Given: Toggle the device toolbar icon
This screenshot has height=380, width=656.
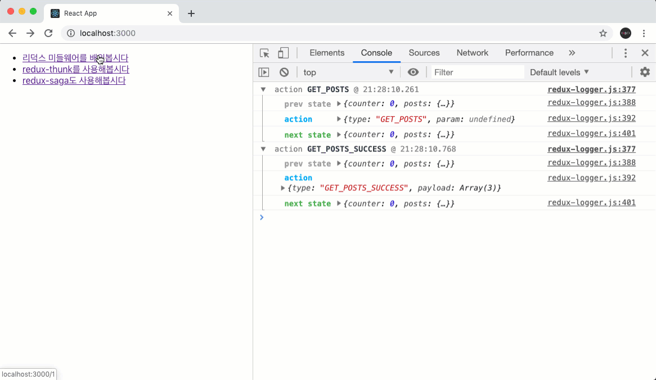Looking at the screenshot, I should (283, 53).
